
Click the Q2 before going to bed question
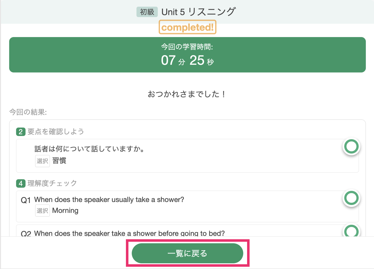pos(129,233)
